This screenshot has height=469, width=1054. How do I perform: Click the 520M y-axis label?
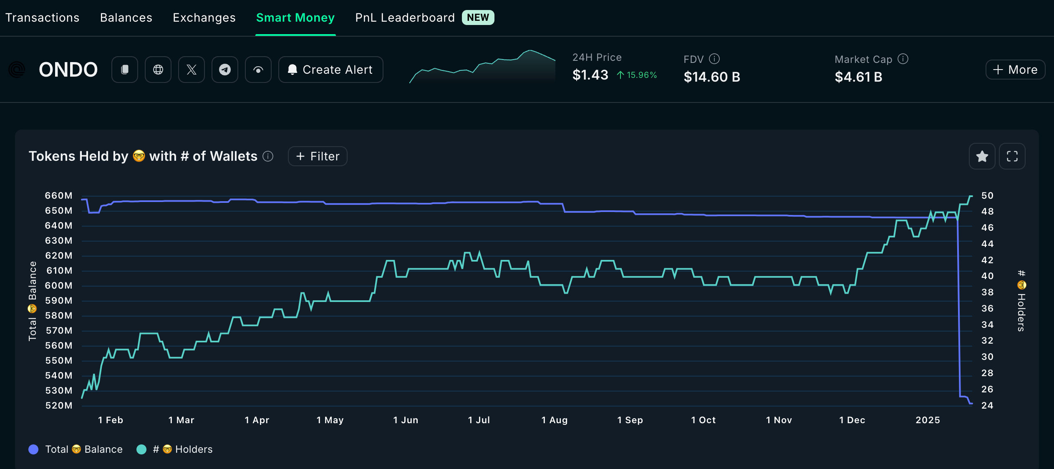59,406
